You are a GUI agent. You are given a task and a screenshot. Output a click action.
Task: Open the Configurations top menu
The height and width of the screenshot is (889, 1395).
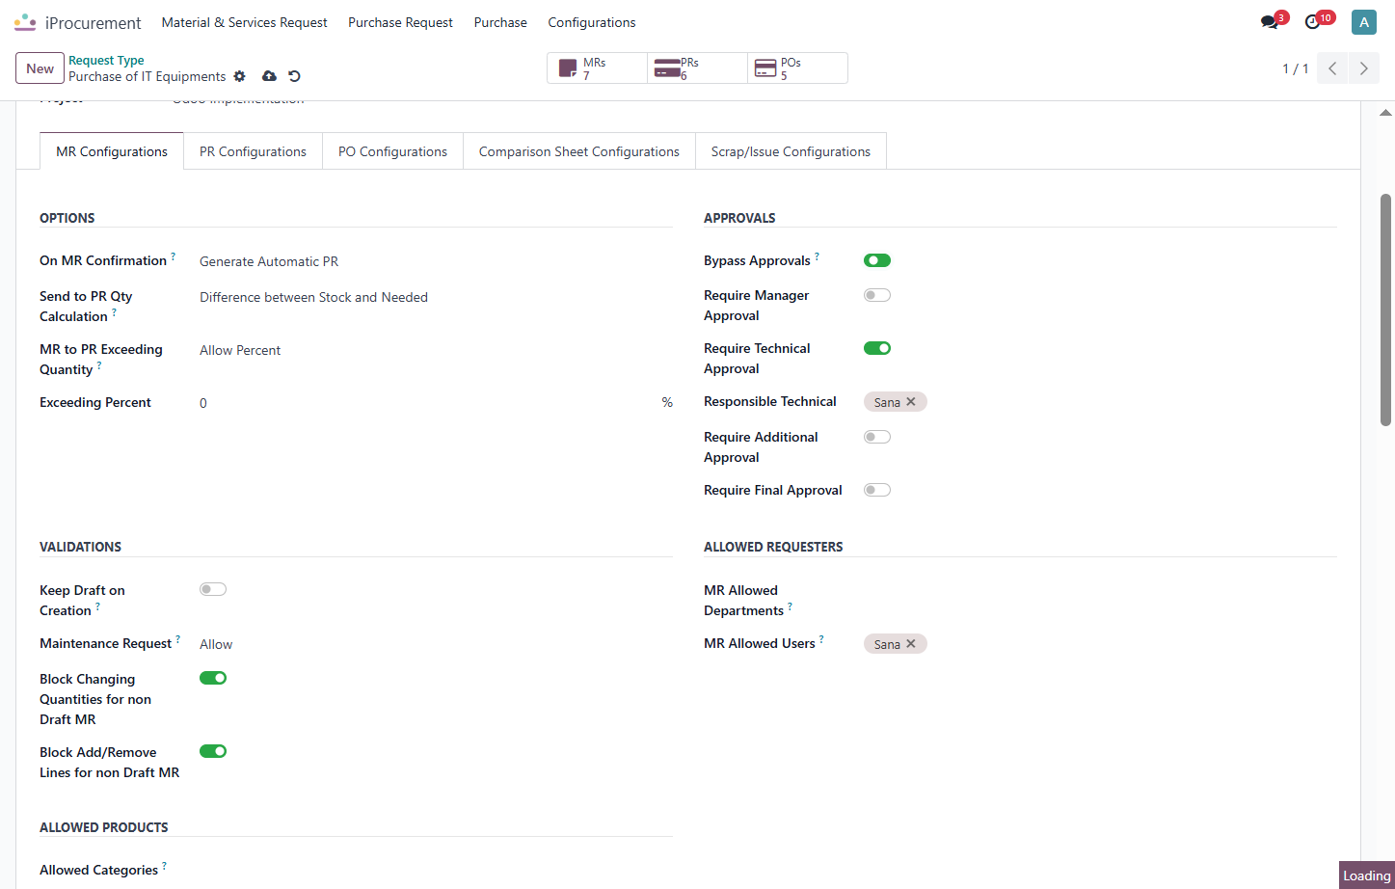tap(592, 22)
